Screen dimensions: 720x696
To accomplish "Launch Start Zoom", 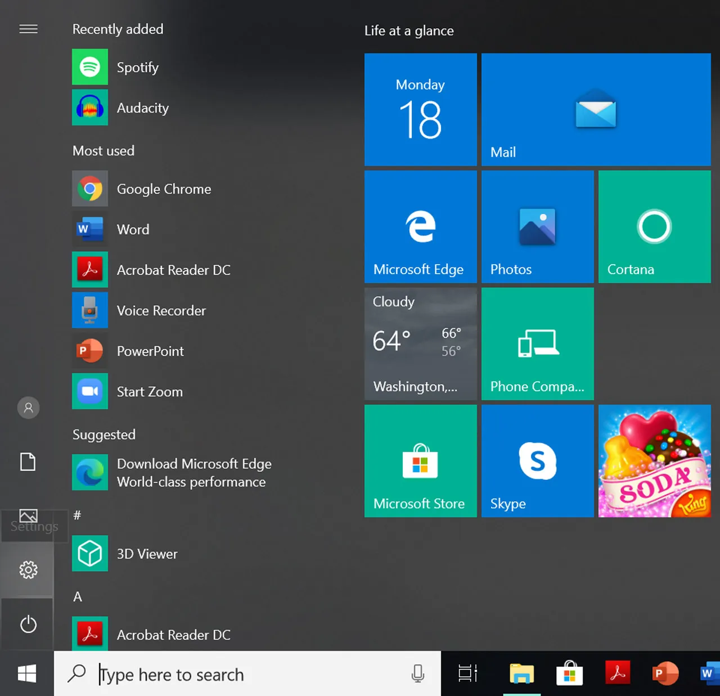I will point(149,391).
